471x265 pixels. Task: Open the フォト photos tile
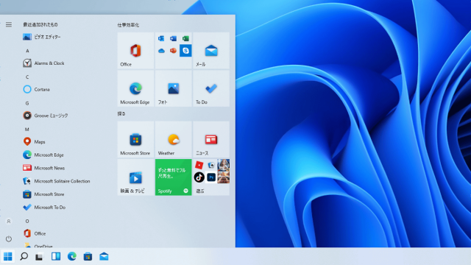(x=174, y=88)
